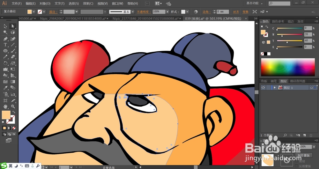319x169 pixels.
Task: Open the 窗口(W) menu
Action: click(x=117, y=4)
